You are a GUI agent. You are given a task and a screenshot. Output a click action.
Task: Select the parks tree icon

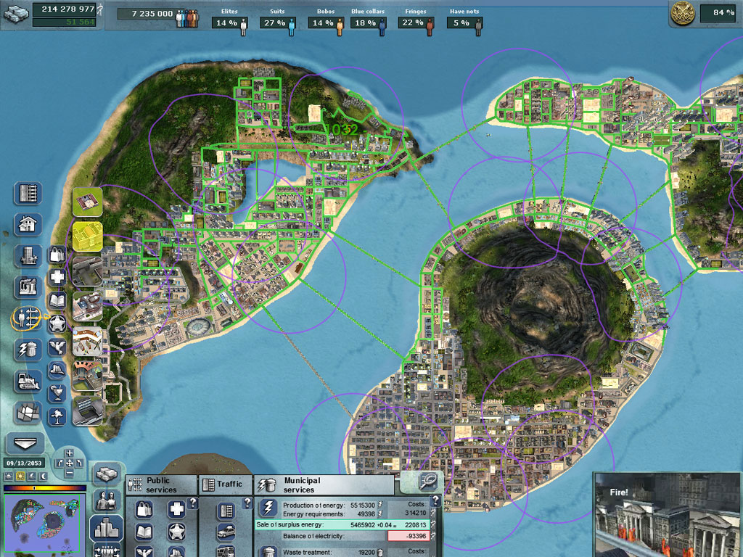click(x=57, y=416)
